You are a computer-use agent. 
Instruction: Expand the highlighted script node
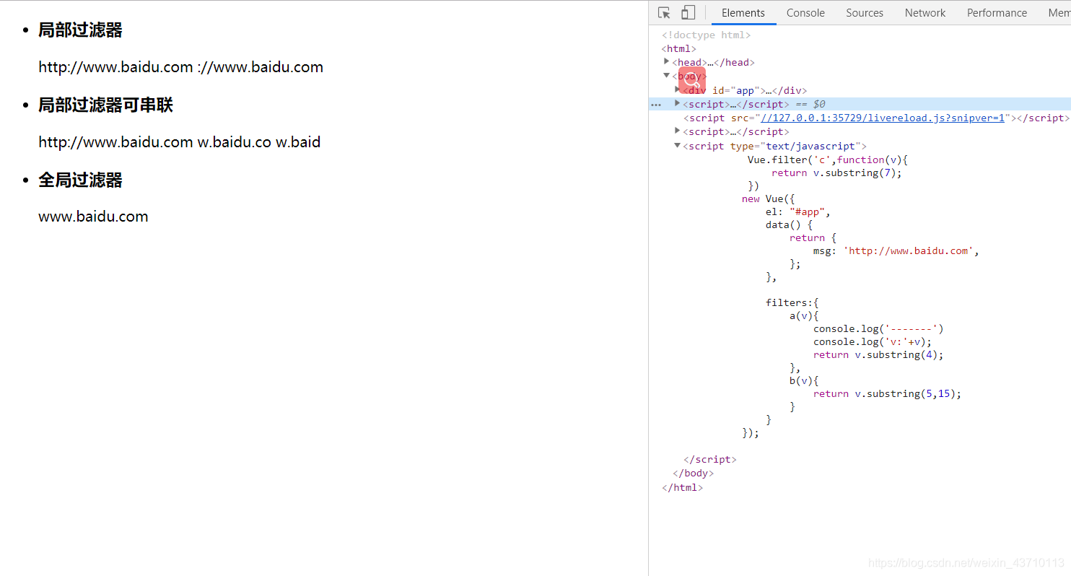point(678,103)
